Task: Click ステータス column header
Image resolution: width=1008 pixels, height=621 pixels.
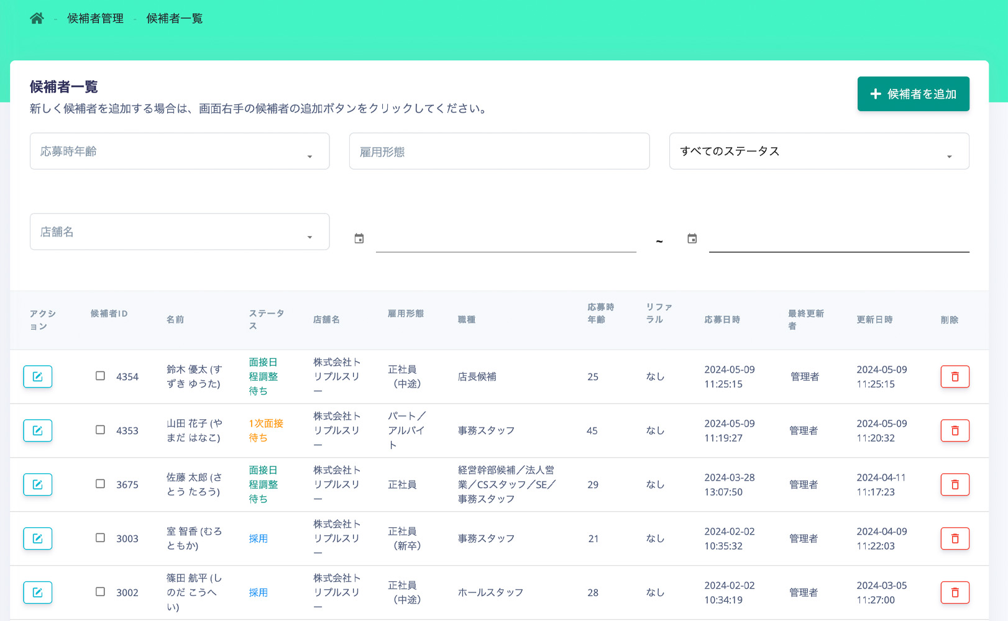Action: click(x=267, y=319)
